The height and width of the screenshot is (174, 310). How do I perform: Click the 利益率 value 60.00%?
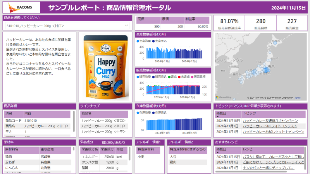[x=203, y=26]
